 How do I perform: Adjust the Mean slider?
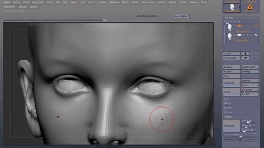pyautogui.click(x=250, y=125)
